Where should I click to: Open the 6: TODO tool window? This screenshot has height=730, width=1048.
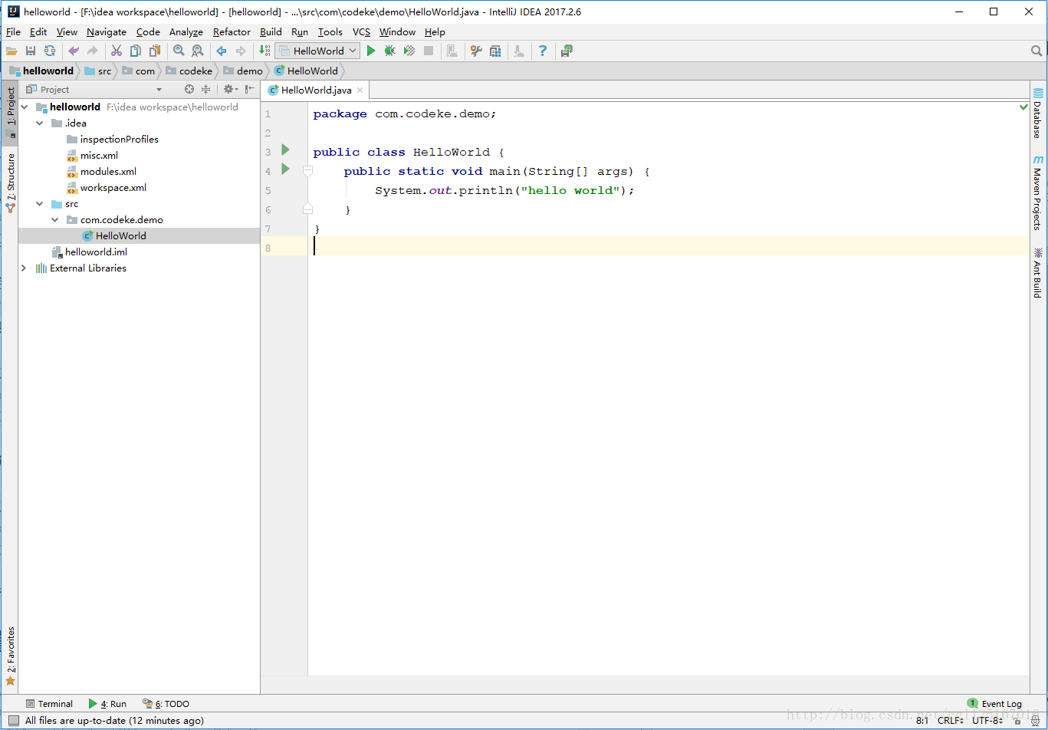coord(166,704)
